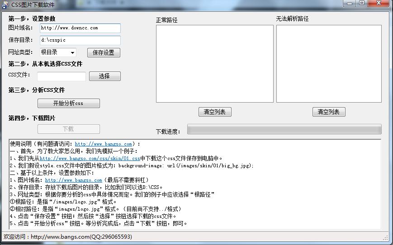393x245 pixels.
Task: Click the 保存设置 button
Action: (x=104, y=52)
